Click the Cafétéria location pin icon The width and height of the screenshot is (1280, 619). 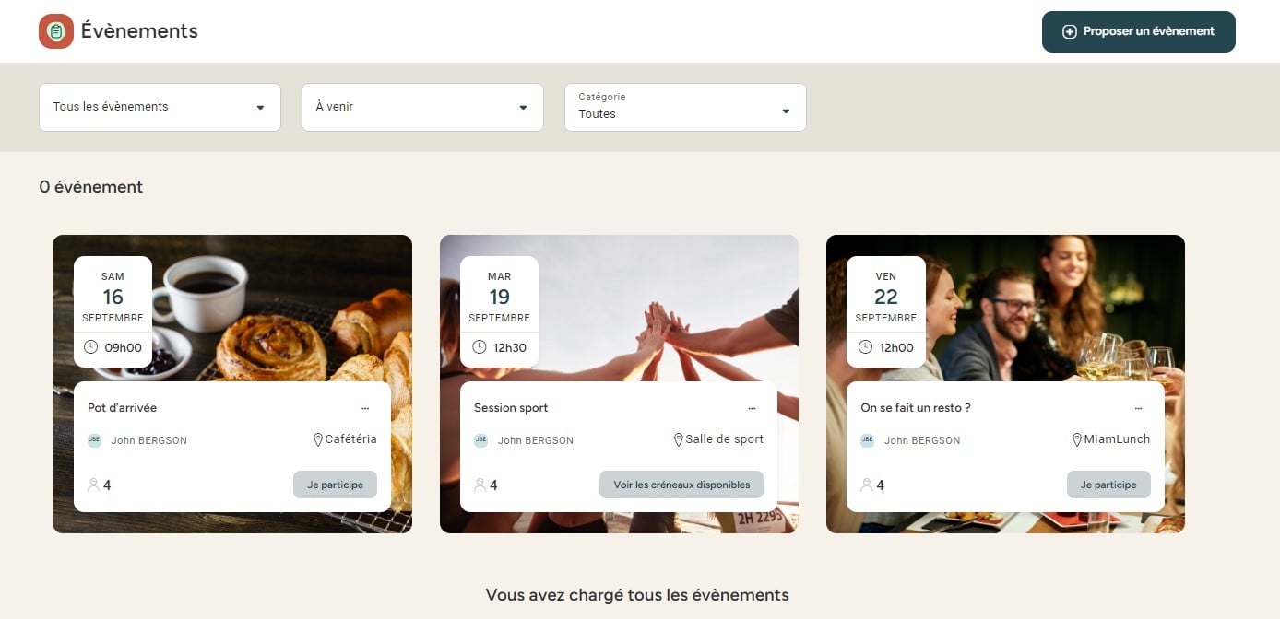[x=318, y=440]
